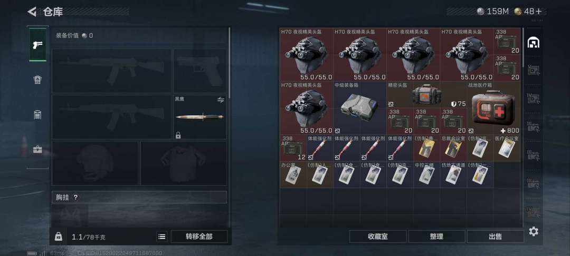Tap the plus icon to add currency
Viewport: 570px width, 256px height.
pyautogui.click(x=538, y=12)
